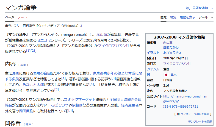216x127 pixels.
Task: Switch to the ページ tab
Action: pyautogui.click(x=10, y=17)
